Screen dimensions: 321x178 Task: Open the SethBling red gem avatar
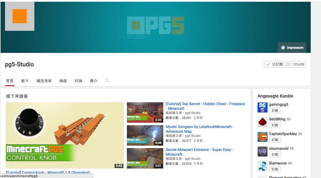point(263,122)
